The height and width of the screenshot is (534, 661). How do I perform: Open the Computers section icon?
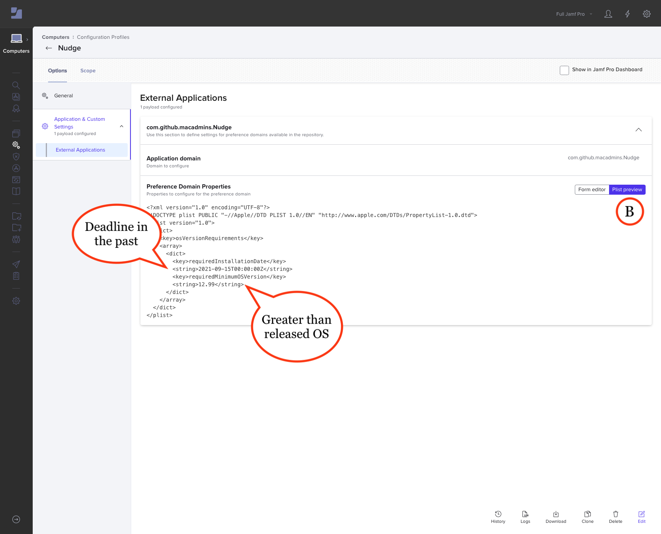(x=16, y=38)
